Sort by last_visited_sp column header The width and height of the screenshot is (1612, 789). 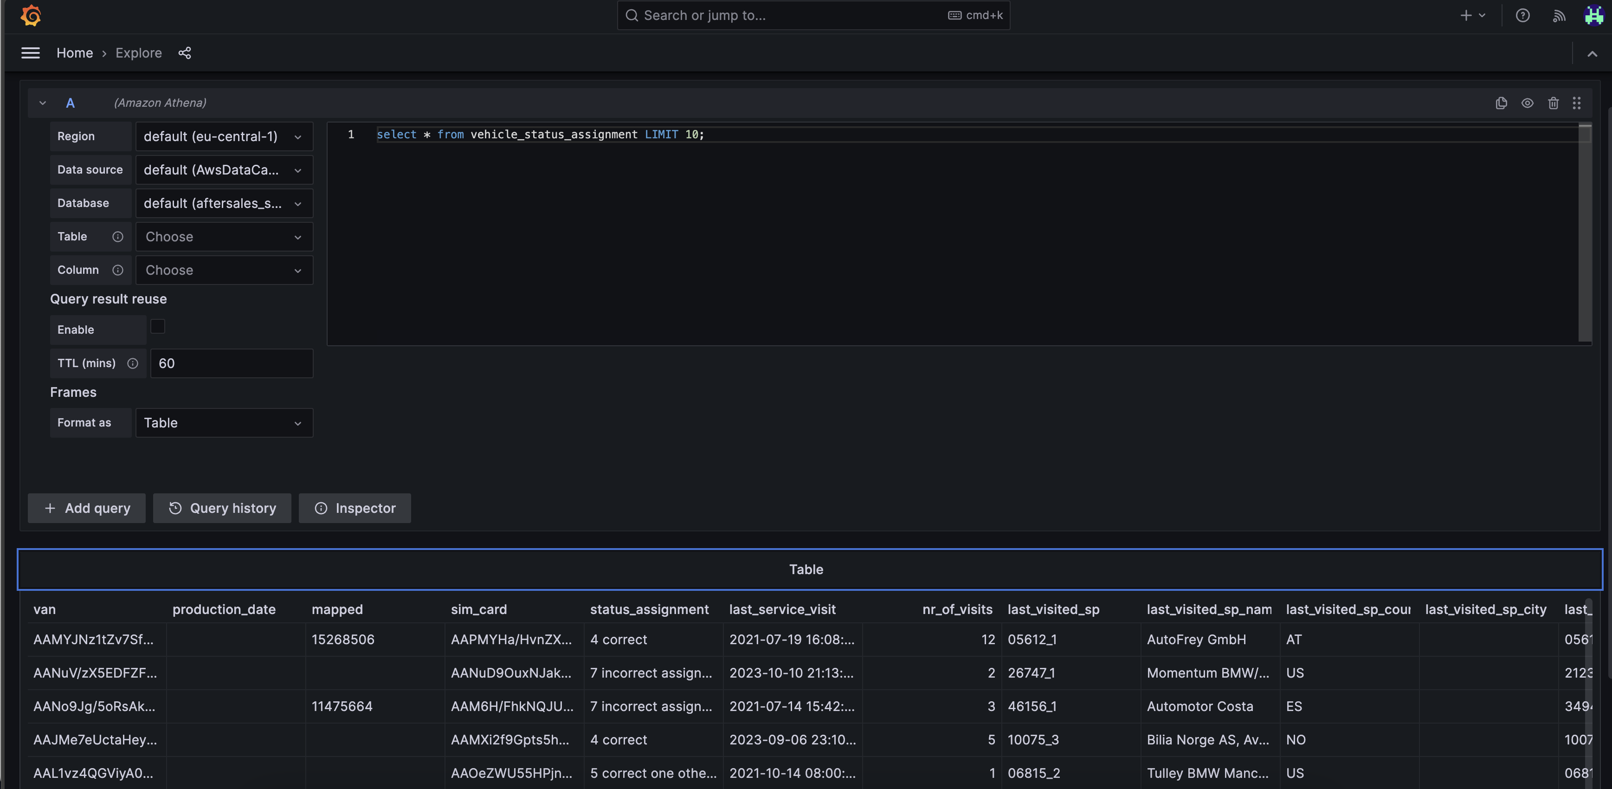tap(1053, 609)
